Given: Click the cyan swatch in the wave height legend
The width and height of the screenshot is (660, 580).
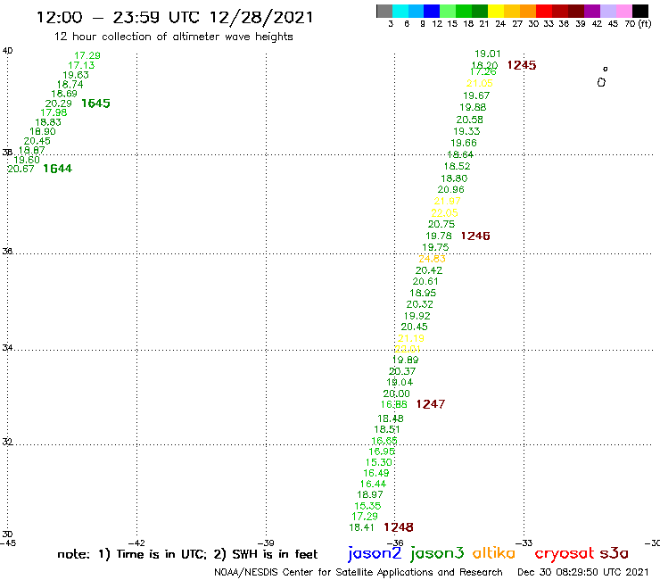Looking at the screenshot, I should click(x=400, y=11).
